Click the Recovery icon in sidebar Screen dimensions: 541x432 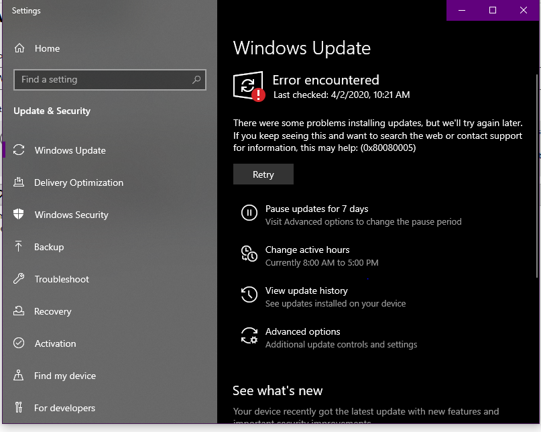click(19, 311)
